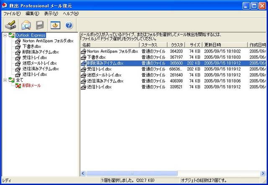Click file icon of 下書き.dbx list row
This screenshot has width=268, height=185.
click(x=83, y=57)
